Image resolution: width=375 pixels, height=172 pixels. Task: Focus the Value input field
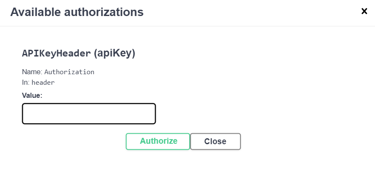89,114
